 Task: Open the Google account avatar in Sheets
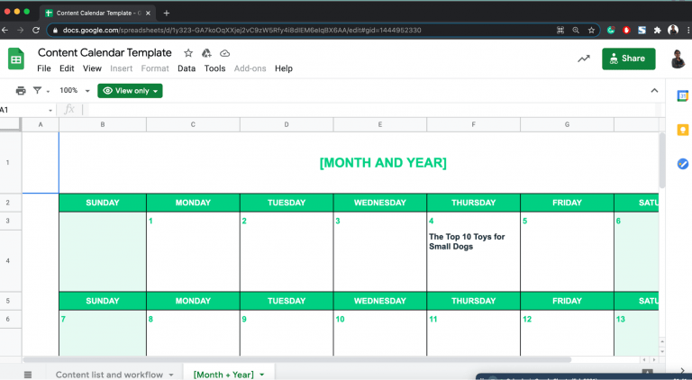(x=678, y=59)
